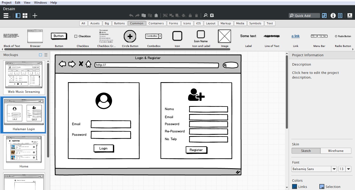This screenshot has width=355, height=190.
Task: Select the Checkbox Group control
Action: click(106, 38)
